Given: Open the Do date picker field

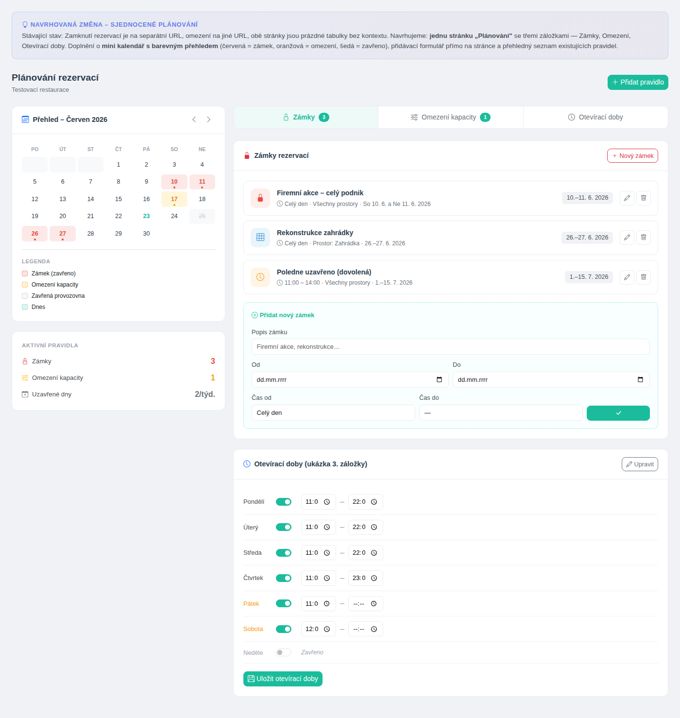Looking at the screenshot, I should [x=551, y=380].
